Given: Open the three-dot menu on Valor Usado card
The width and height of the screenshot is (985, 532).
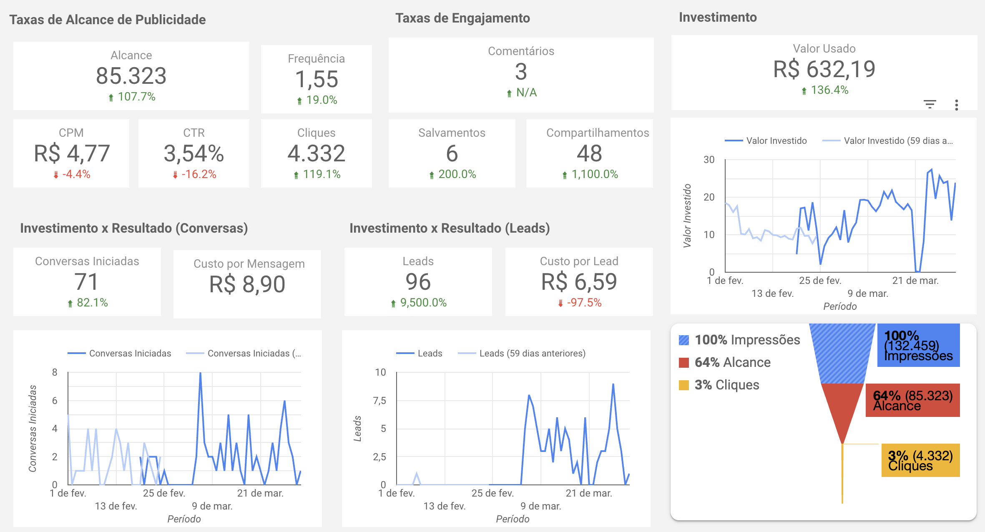Looking at the screenshot, I should 957,105.
